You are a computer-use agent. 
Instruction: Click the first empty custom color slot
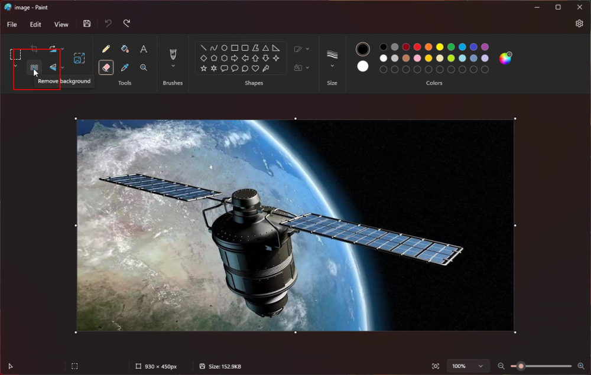pyautogui.click(x=384, y=69)
